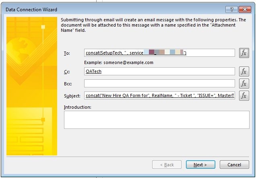Cancel the Data Connection Wizard

tap(234, 165)
